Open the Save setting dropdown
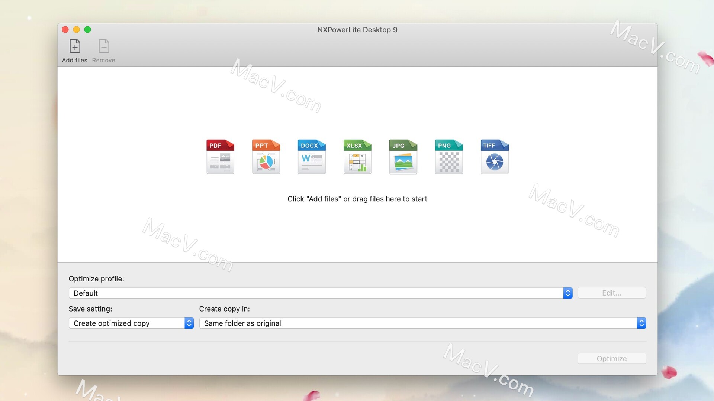This screenshot has width=714, height=401. (131, 323)
